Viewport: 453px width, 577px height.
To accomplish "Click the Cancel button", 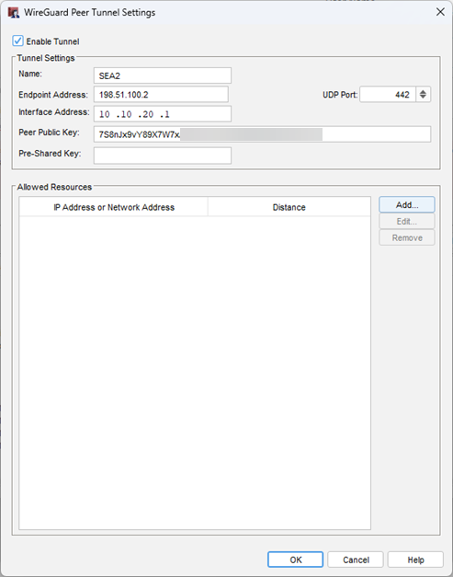I will pos(356,560).
